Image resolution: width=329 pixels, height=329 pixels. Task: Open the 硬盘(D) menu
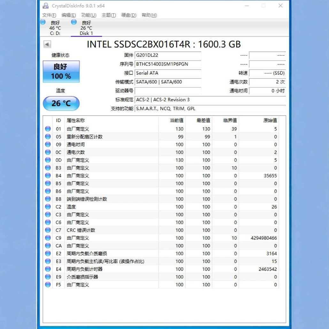(x=129, y=15)
